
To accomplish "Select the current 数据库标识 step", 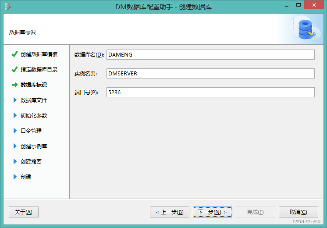I will pos(34,85).
